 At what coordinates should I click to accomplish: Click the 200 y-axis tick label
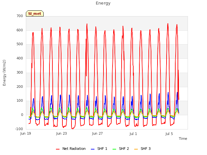20,87
